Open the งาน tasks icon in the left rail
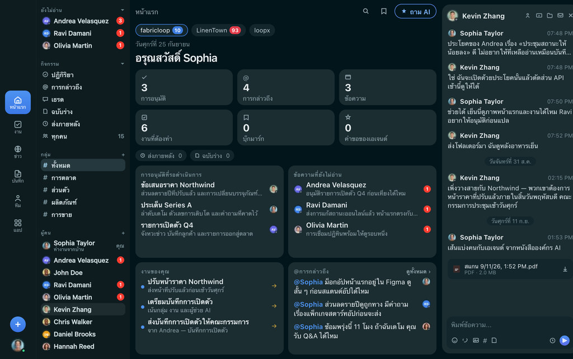 coord(17,127)
